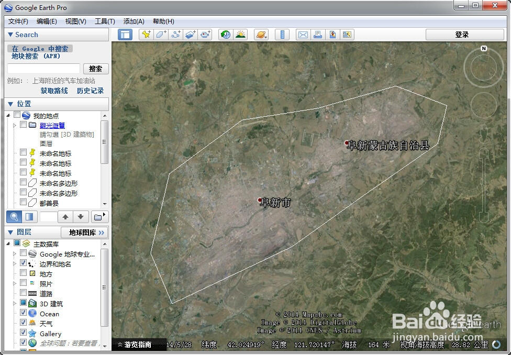This screenshot has height=355, width=511.
Task: Open the 地球图库 gallery button
Action: pos(84,232)
